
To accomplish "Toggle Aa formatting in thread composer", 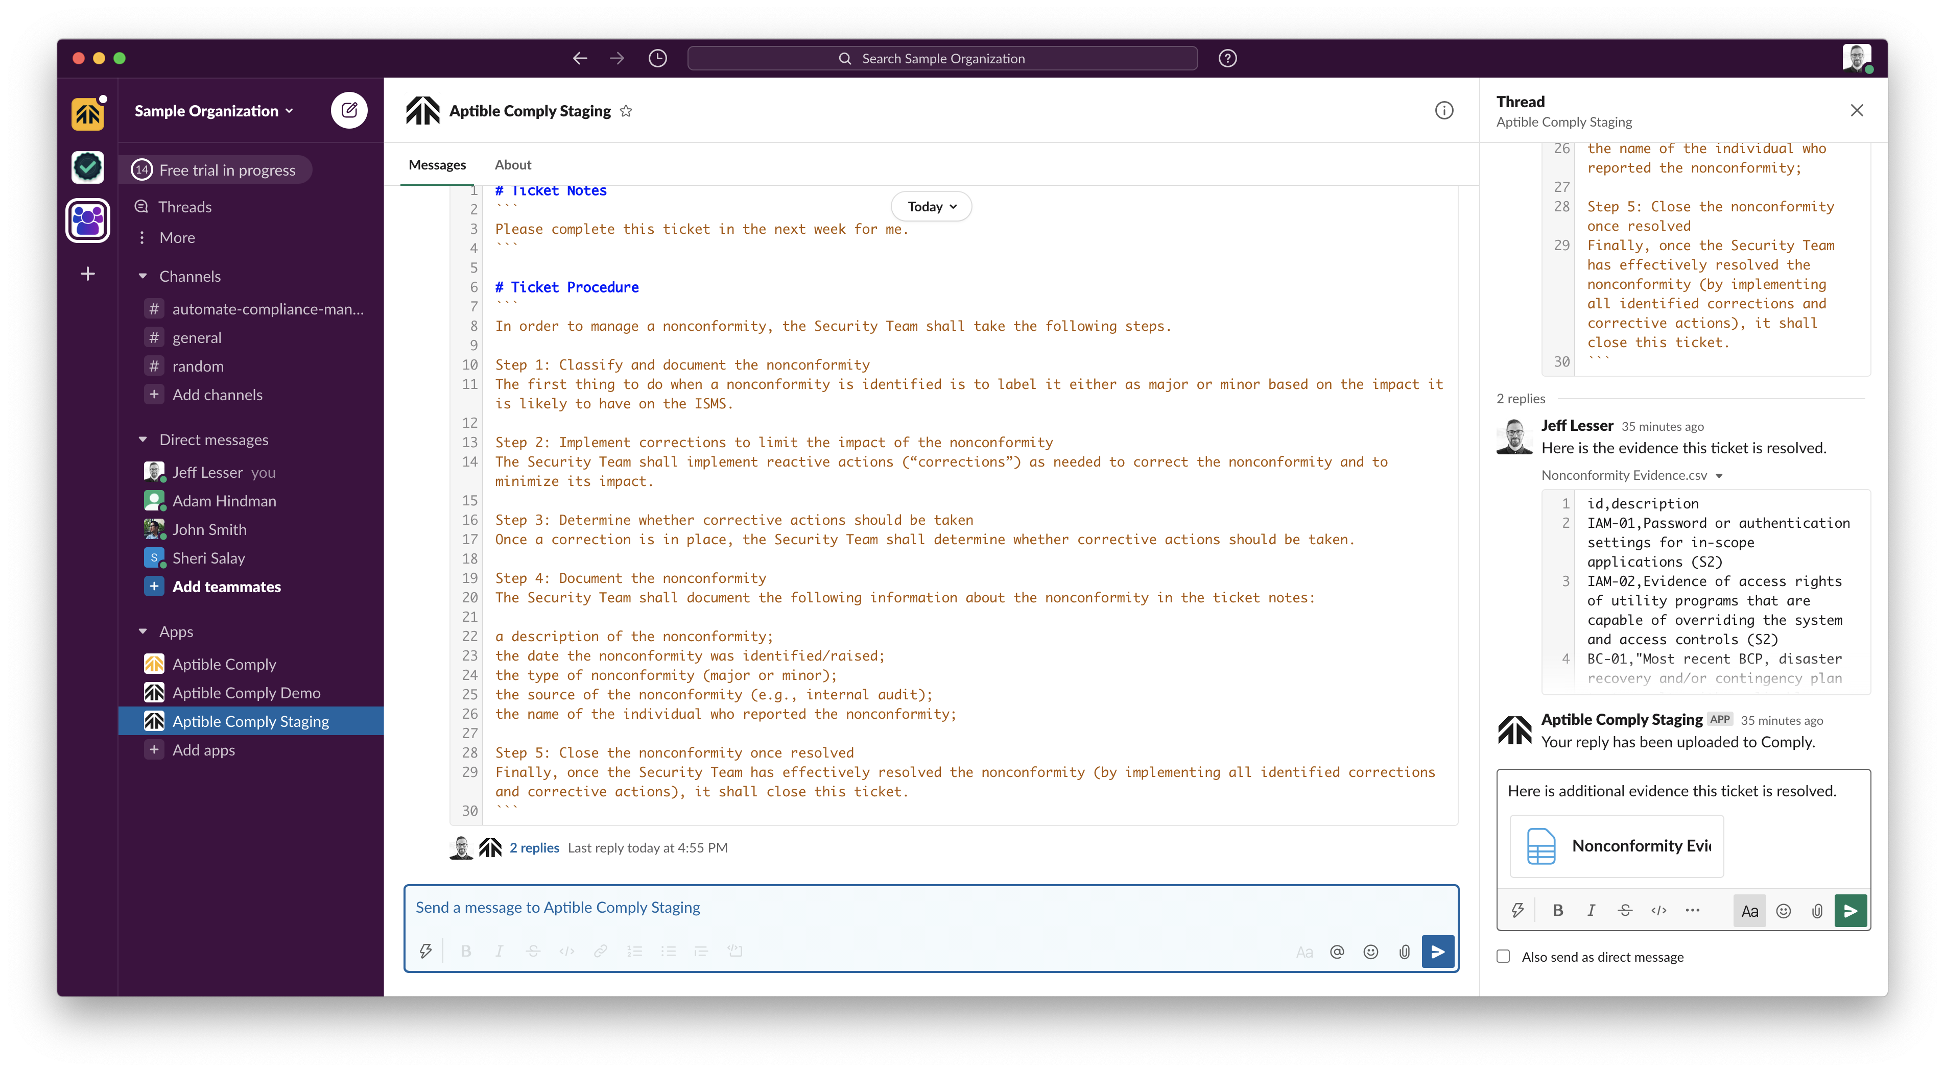I will coord(1749,911).
